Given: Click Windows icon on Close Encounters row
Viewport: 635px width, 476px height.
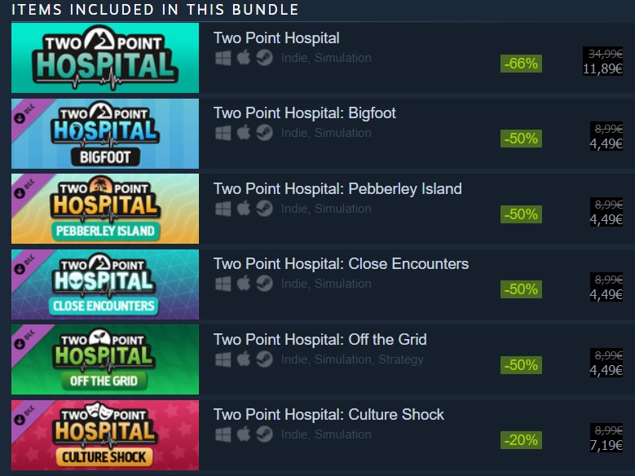Looking at the screenshot, I should point(223,284).
